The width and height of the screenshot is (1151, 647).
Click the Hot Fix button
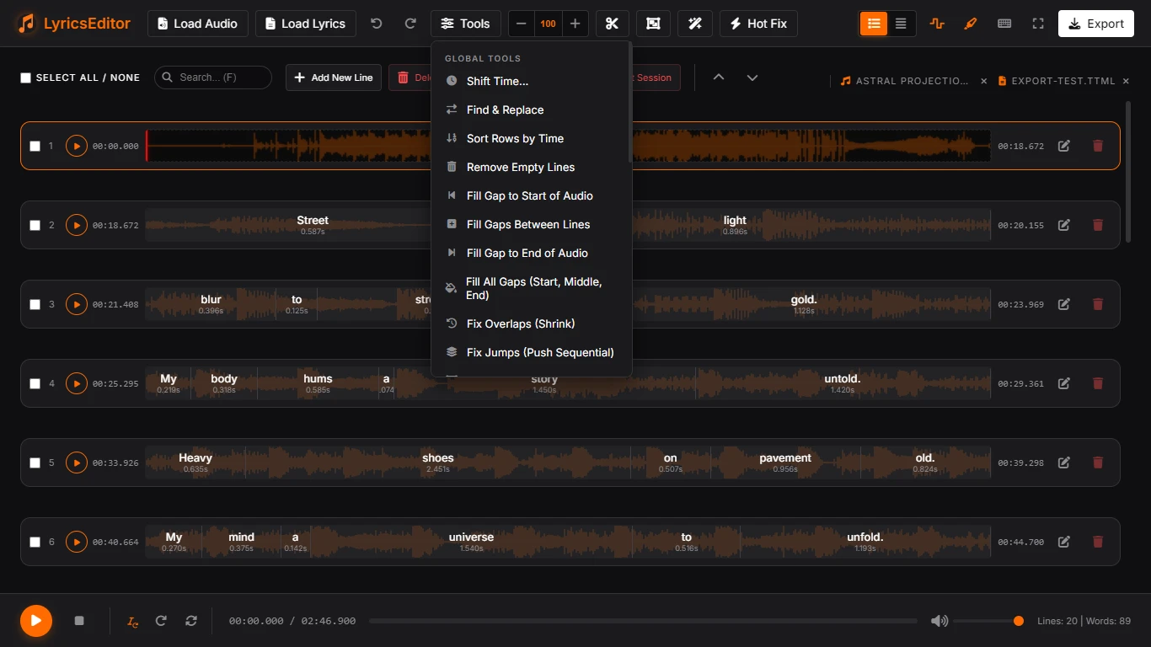coord(758,24)
